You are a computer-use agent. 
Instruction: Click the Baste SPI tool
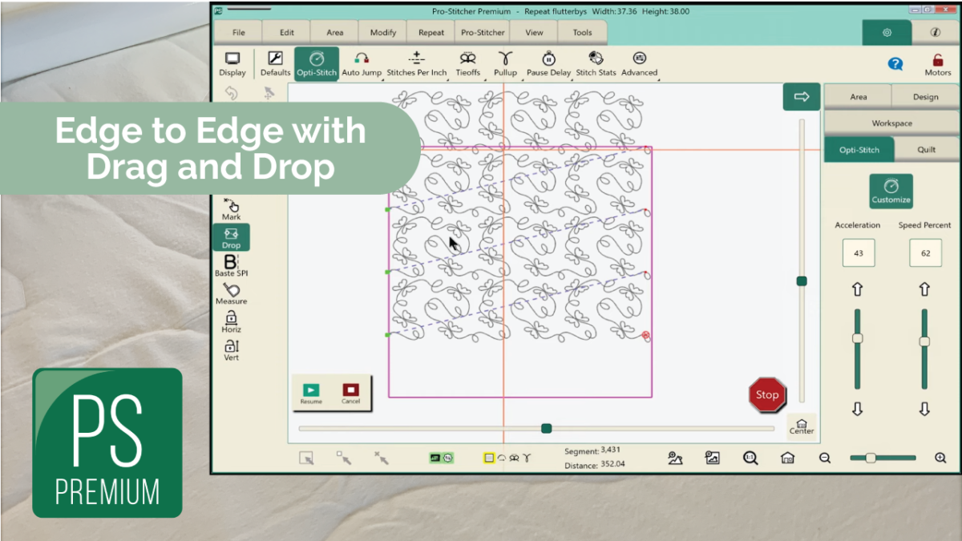pos(231,265)
